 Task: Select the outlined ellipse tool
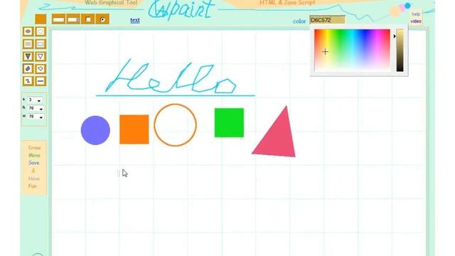tap(41, 31)
